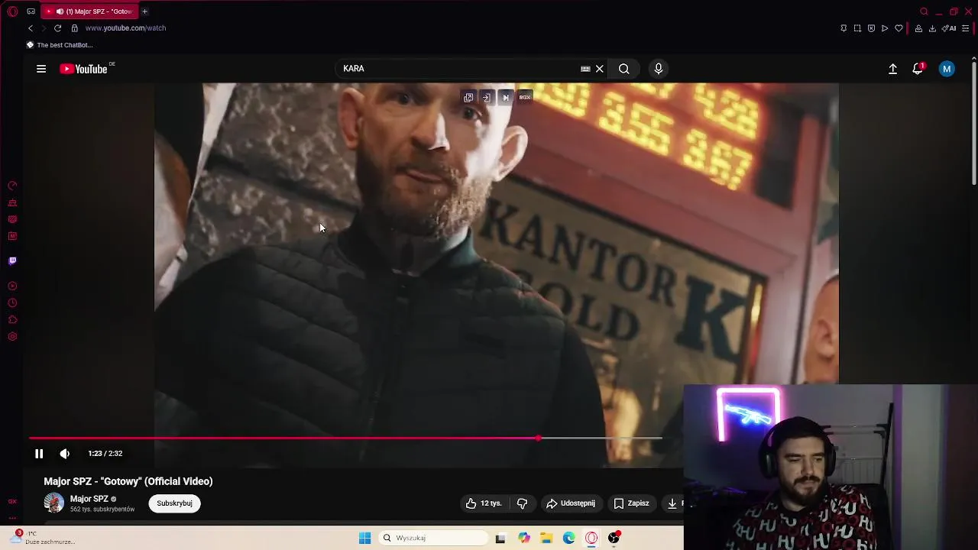Click the pin icon in address bar
The height and width of the screenshot is (550, 978).
(844, 28)
